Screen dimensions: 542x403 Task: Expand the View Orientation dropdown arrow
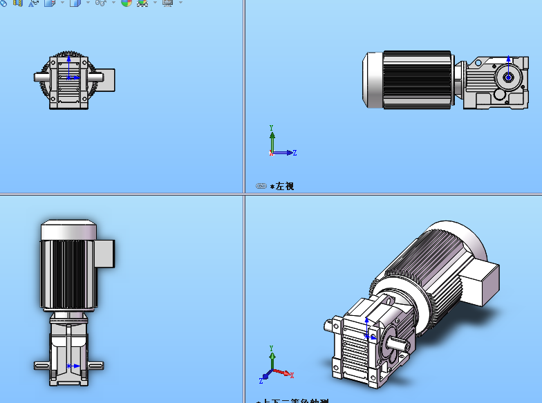pos(62,3)
